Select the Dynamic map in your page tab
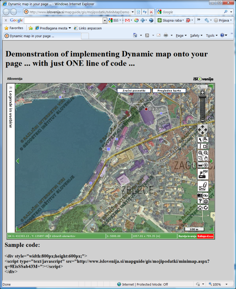This screenshot has height=289, width=236. point(42,36)
